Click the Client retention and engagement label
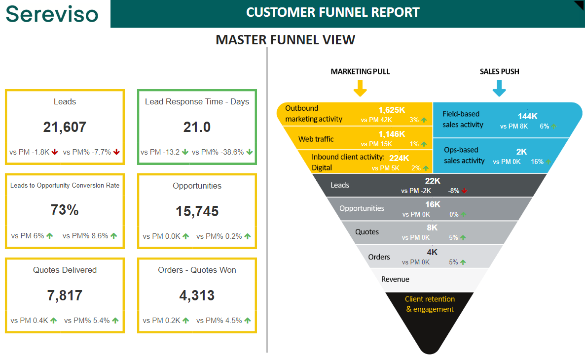Image resolution: width=585 pixels, height=356 pixels. [x=430, y=304]
